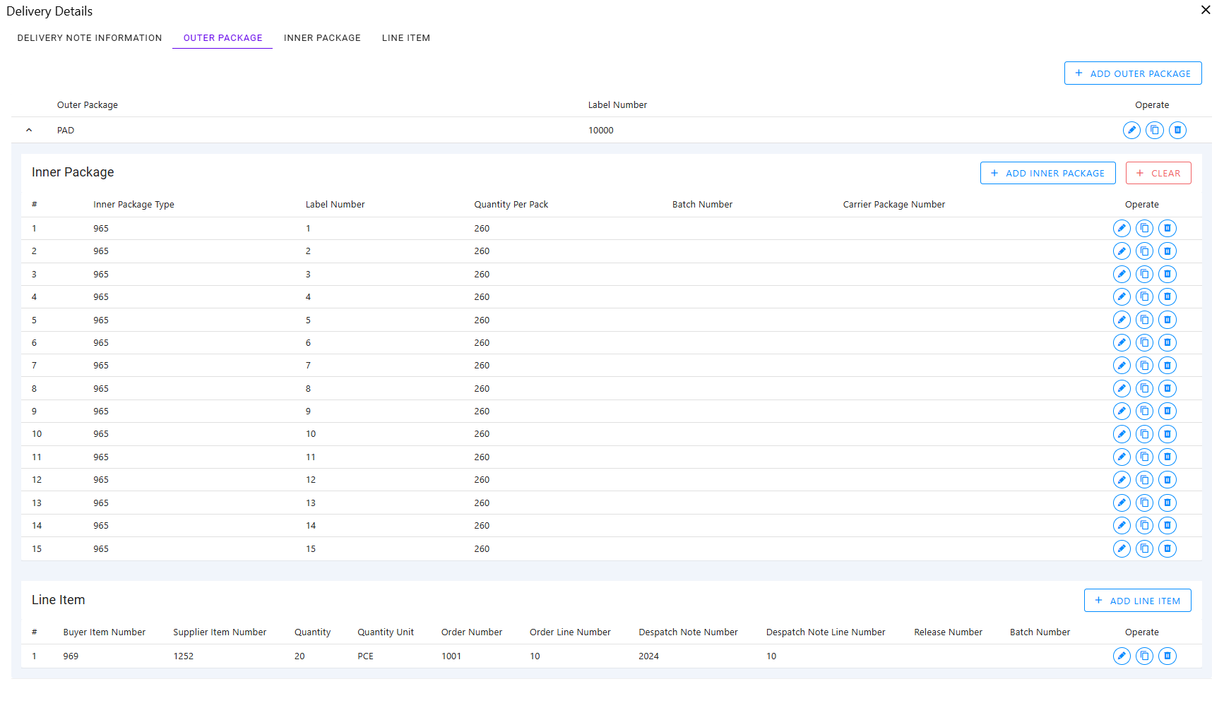The image size is (1224, 703).
Task: Copy line item row 1
Action: [1145, 656]
